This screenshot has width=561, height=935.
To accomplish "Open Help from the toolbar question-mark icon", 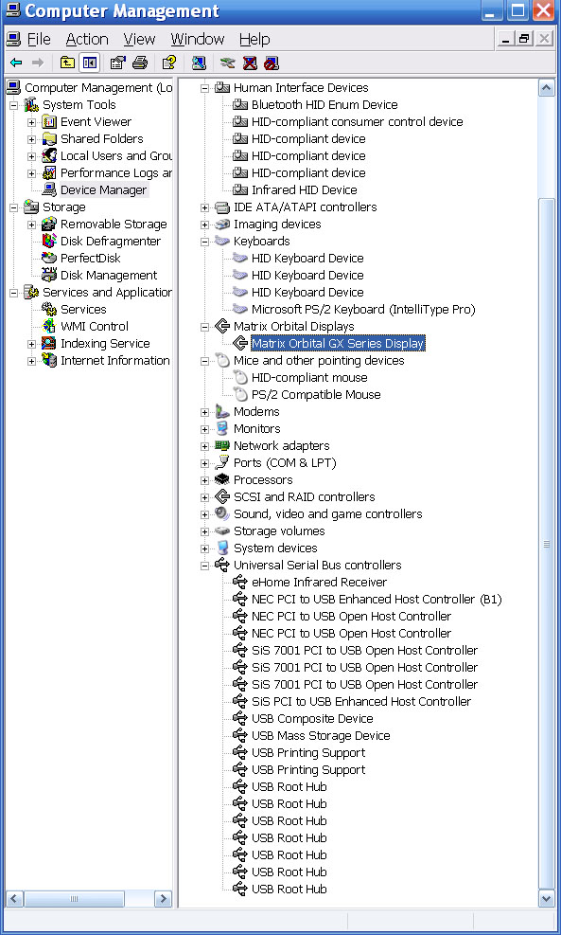I will 169,63.
